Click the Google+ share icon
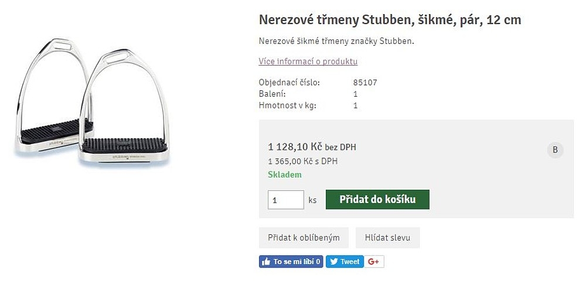Image resolution: width=586 pixels, height=287 pixels. pyautogui.click(x=374, y=262)
